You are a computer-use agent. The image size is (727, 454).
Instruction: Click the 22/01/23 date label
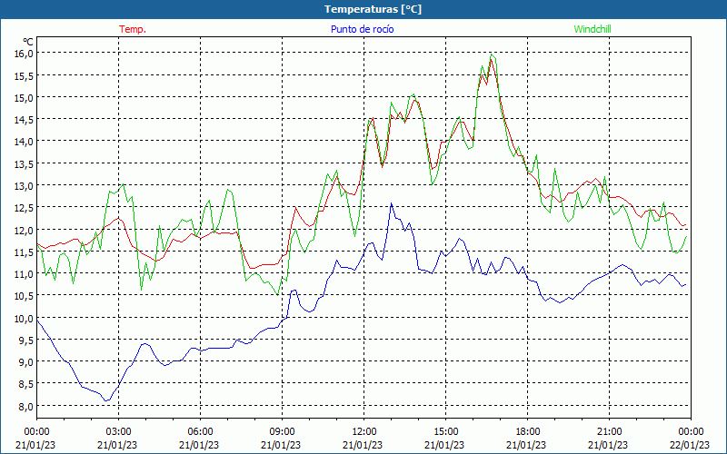690,445
